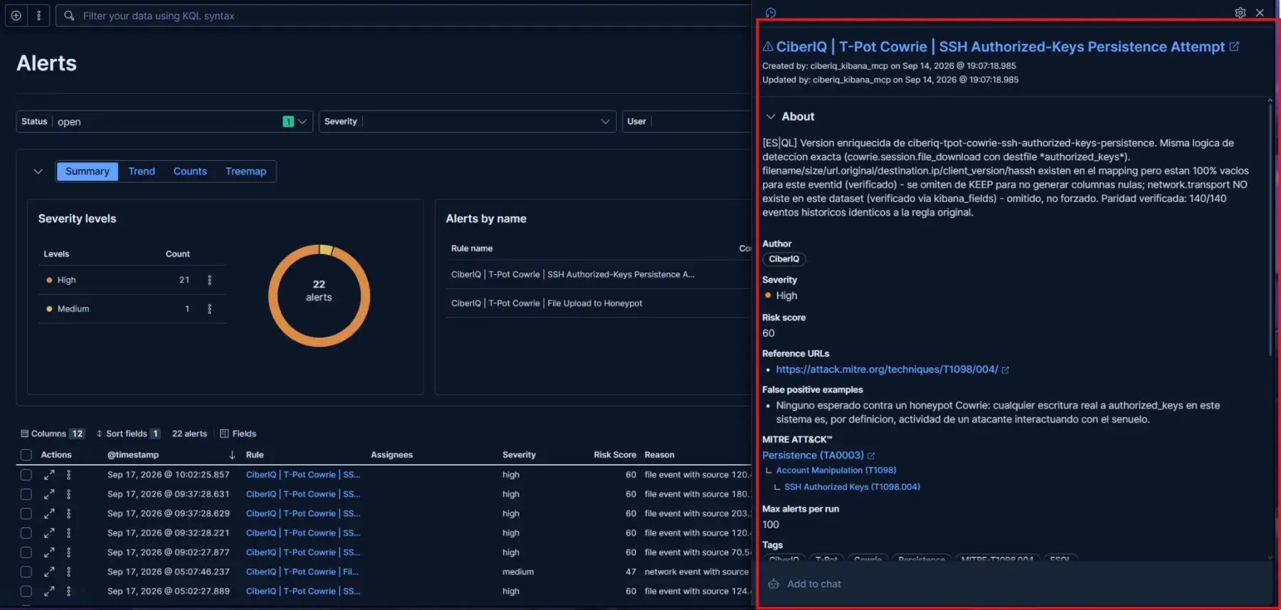Screen dimensions: 1281x610
Task: Collapse the summary charts panel chevron
Action: tap(38, 172)
